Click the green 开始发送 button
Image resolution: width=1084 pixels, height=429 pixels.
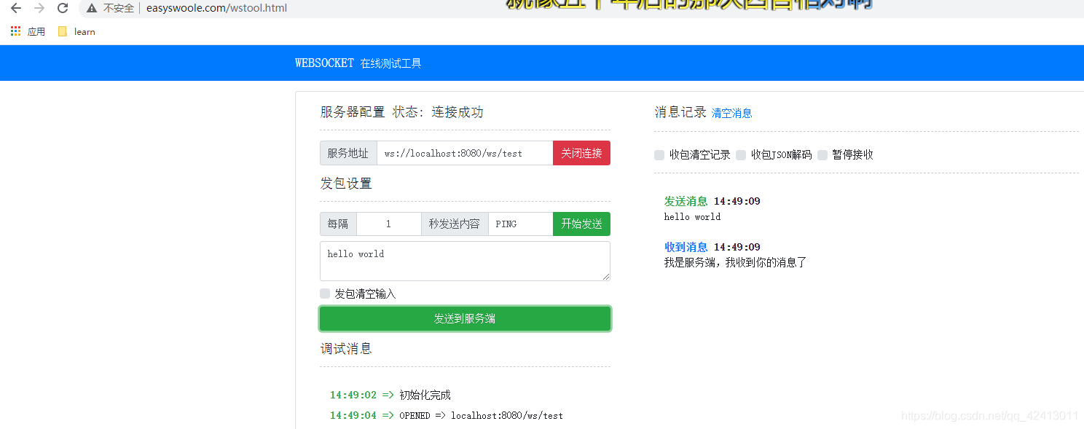581,224
